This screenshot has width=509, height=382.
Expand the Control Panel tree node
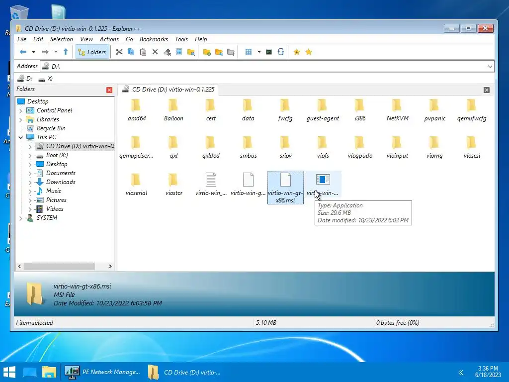coord(21,111)
